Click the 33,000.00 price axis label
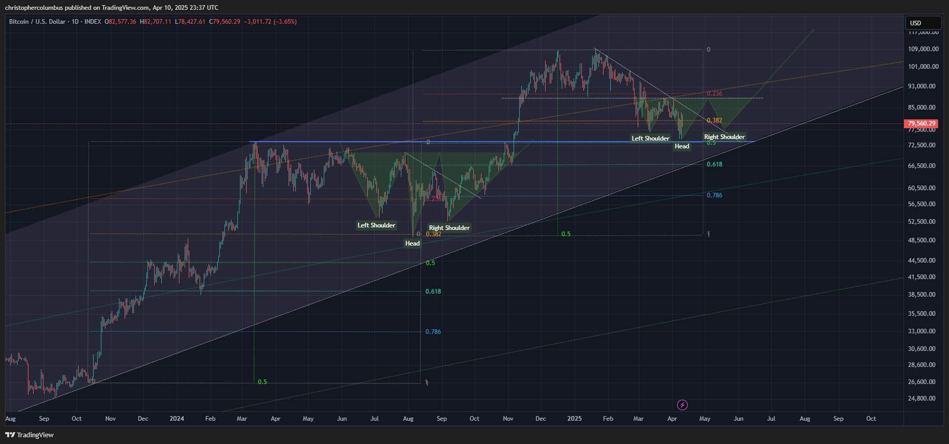The image size is (949, 444). [x=922, y=331]
